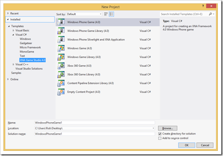Select the Windows category under Visual C#
The image size is (223, 156).
[x=25, y=39]
